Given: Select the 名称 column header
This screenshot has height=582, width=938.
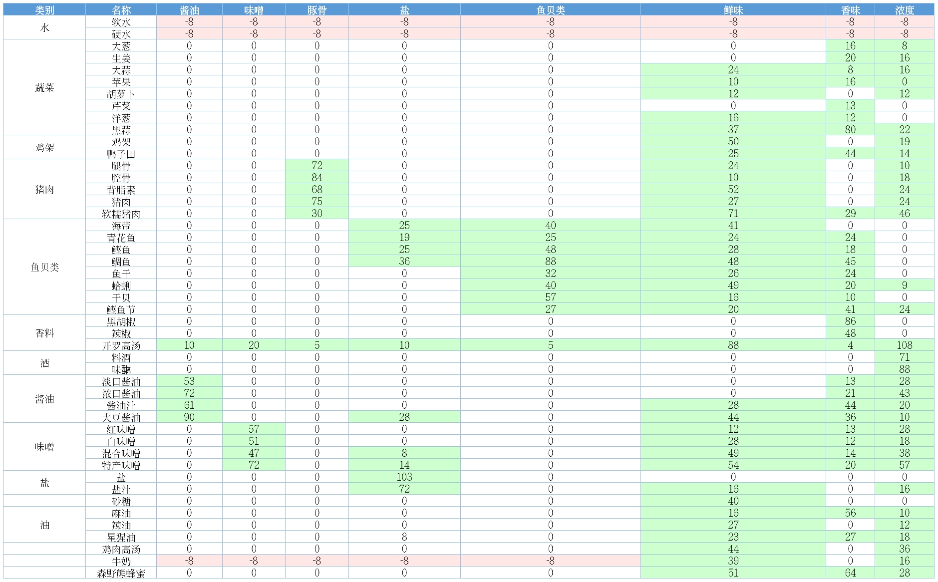Looking at the screenshot, I should 121,10.
